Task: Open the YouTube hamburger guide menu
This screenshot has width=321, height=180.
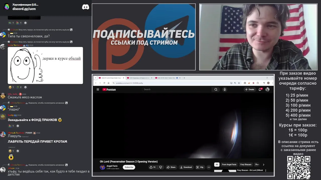Action: click(x=98, y=89)
